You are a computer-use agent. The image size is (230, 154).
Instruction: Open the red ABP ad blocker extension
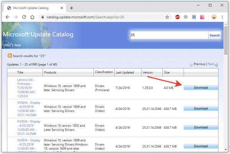coord(177,17)
